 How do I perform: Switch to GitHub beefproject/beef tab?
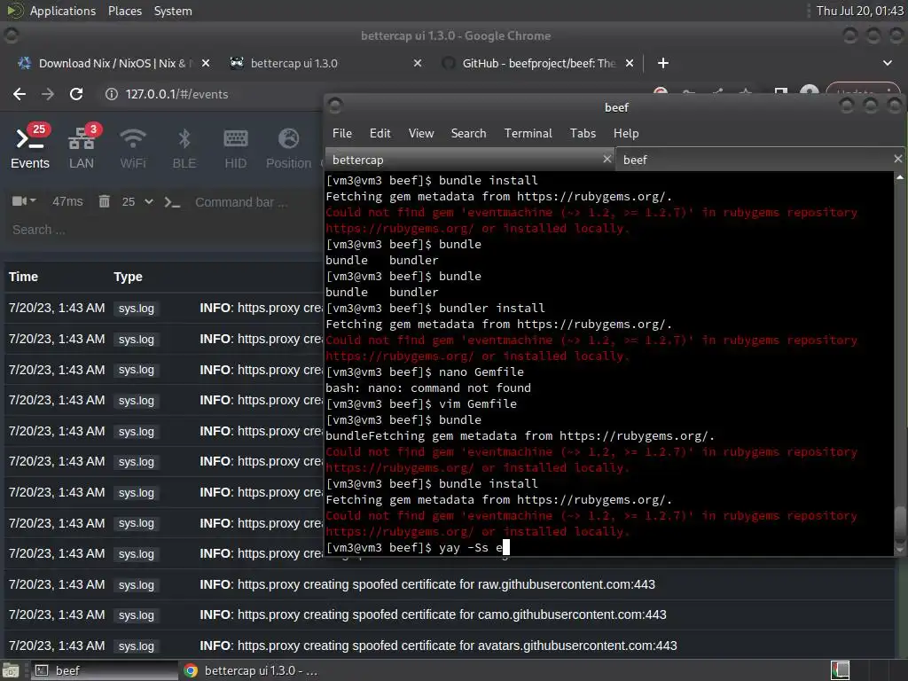pyautogui.click(x=538, y=63)
